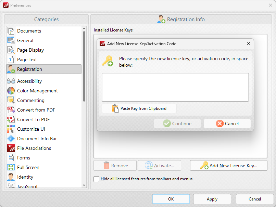Click the Convert from PDF icon
Screen dimensions: 276x207
11,110
